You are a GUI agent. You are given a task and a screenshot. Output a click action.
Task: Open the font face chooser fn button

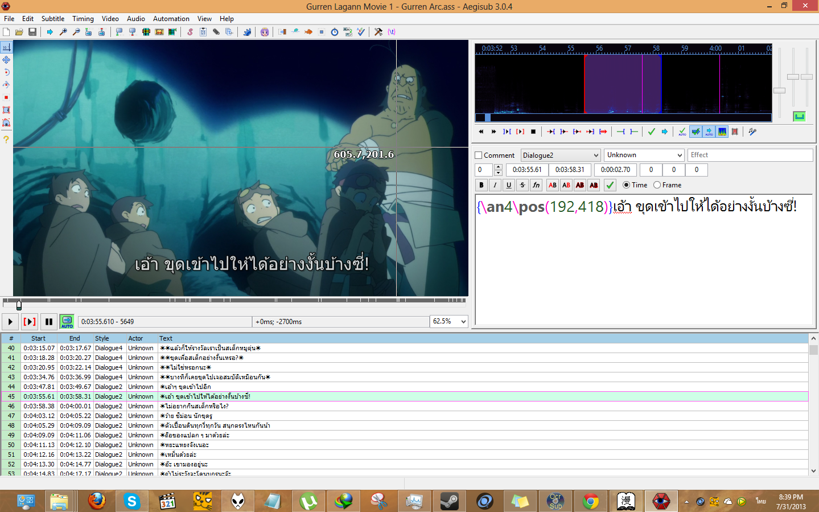tap(536, 185)
